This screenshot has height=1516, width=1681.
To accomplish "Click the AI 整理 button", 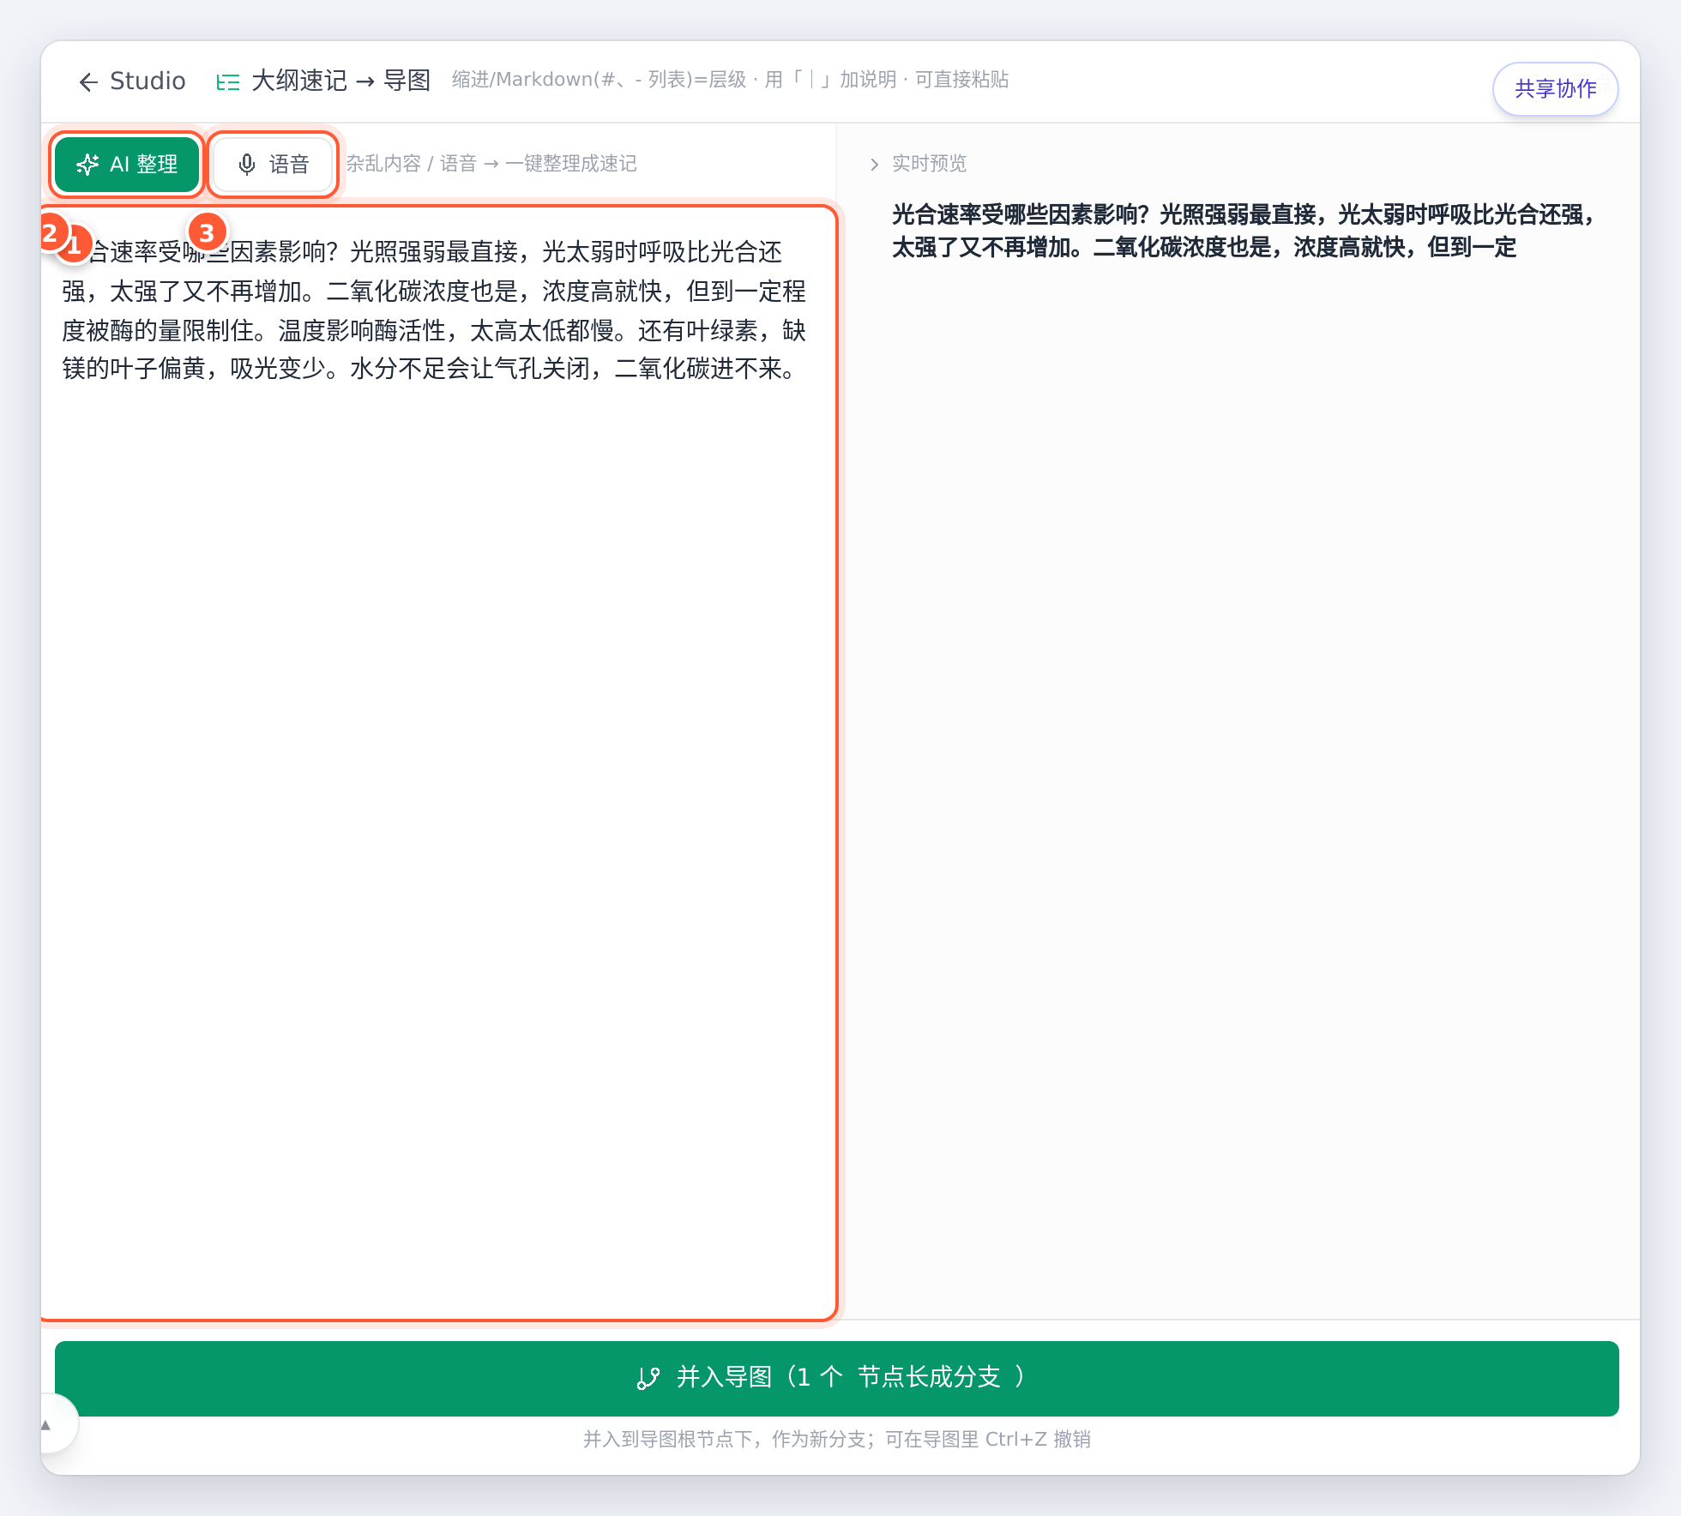I will pos(127,164).
